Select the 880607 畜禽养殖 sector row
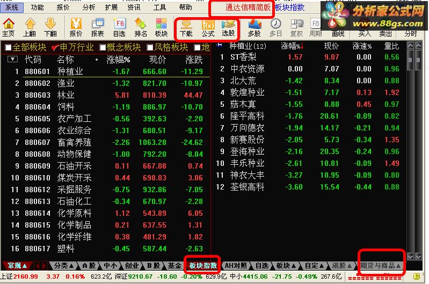 point(106,142)
